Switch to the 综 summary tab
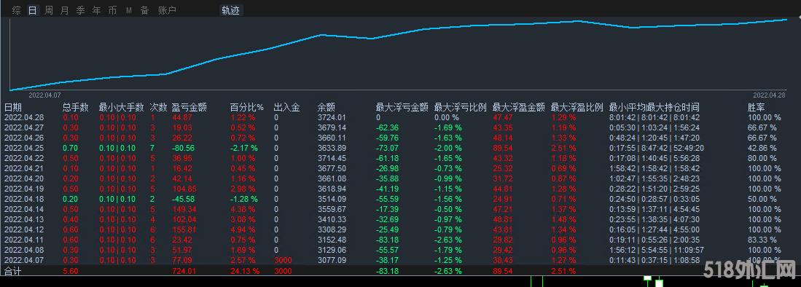Viewport: 801px width, 287px height. tap(16, 10)
